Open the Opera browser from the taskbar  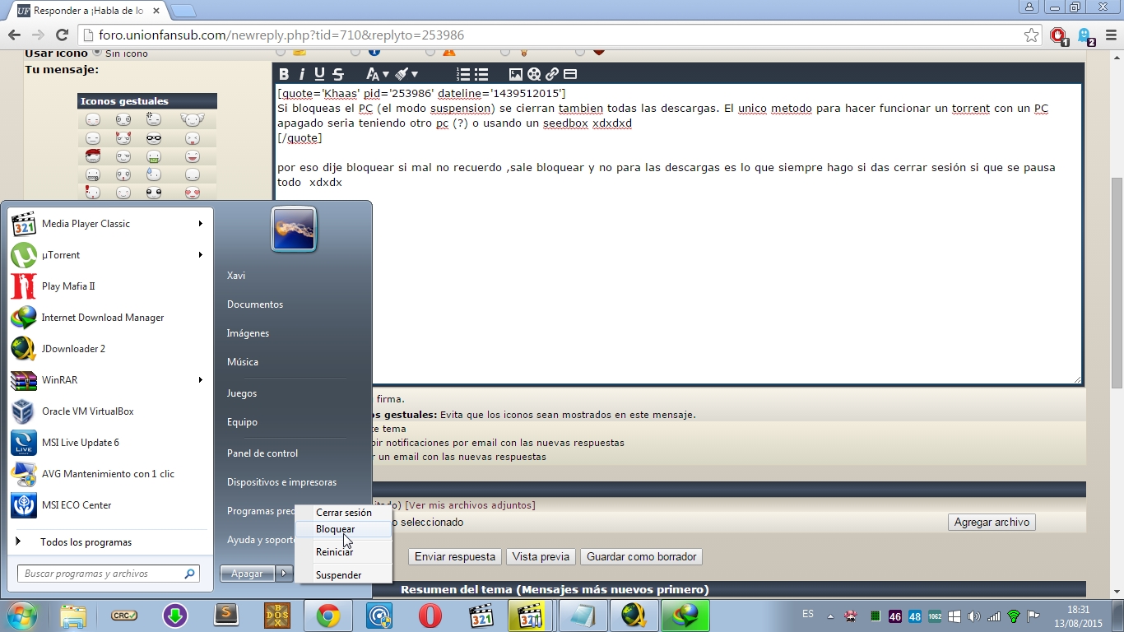[x=430, y=616]
